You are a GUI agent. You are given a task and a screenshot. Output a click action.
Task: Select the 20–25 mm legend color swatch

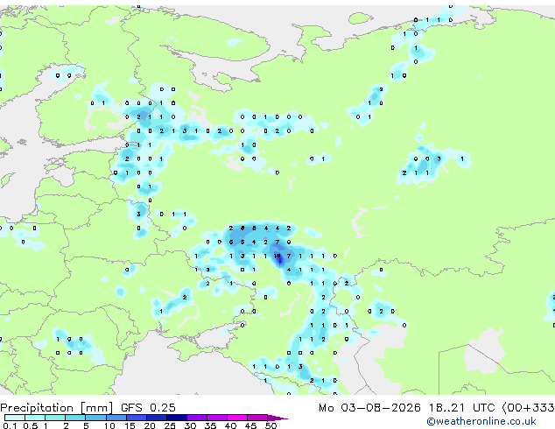point(157,418)
